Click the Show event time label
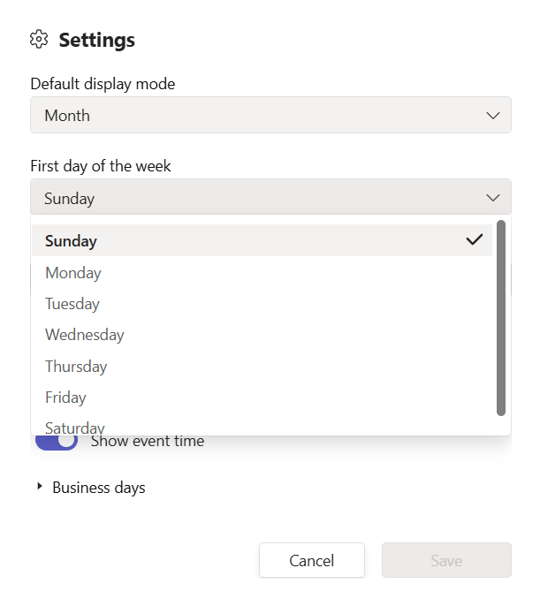 148,441
